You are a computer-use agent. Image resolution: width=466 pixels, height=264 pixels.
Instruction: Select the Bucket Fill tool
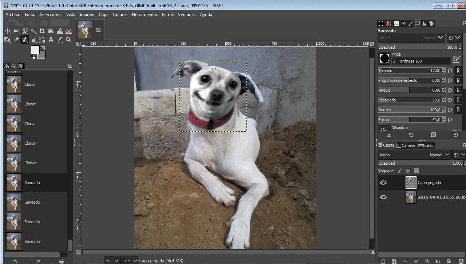[68, 31]
